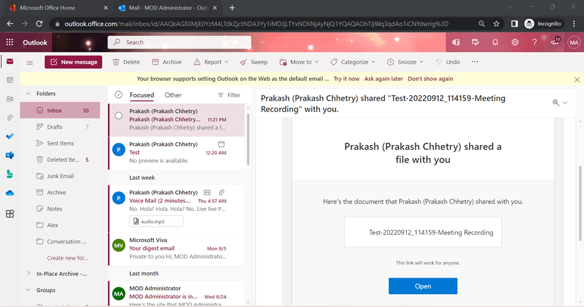584x307 pixels.
Task: Open the Help question mark
Action: tap(534, 42)
